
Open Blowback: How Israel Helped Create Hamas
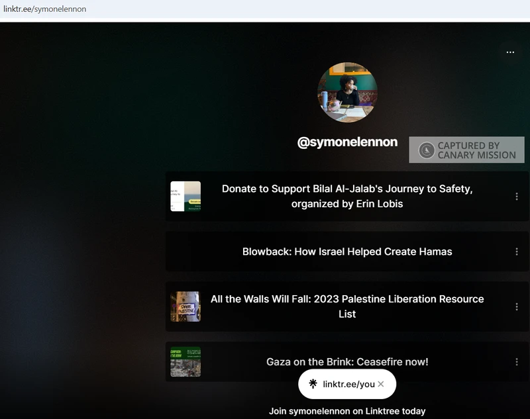[x=347, y=252]
